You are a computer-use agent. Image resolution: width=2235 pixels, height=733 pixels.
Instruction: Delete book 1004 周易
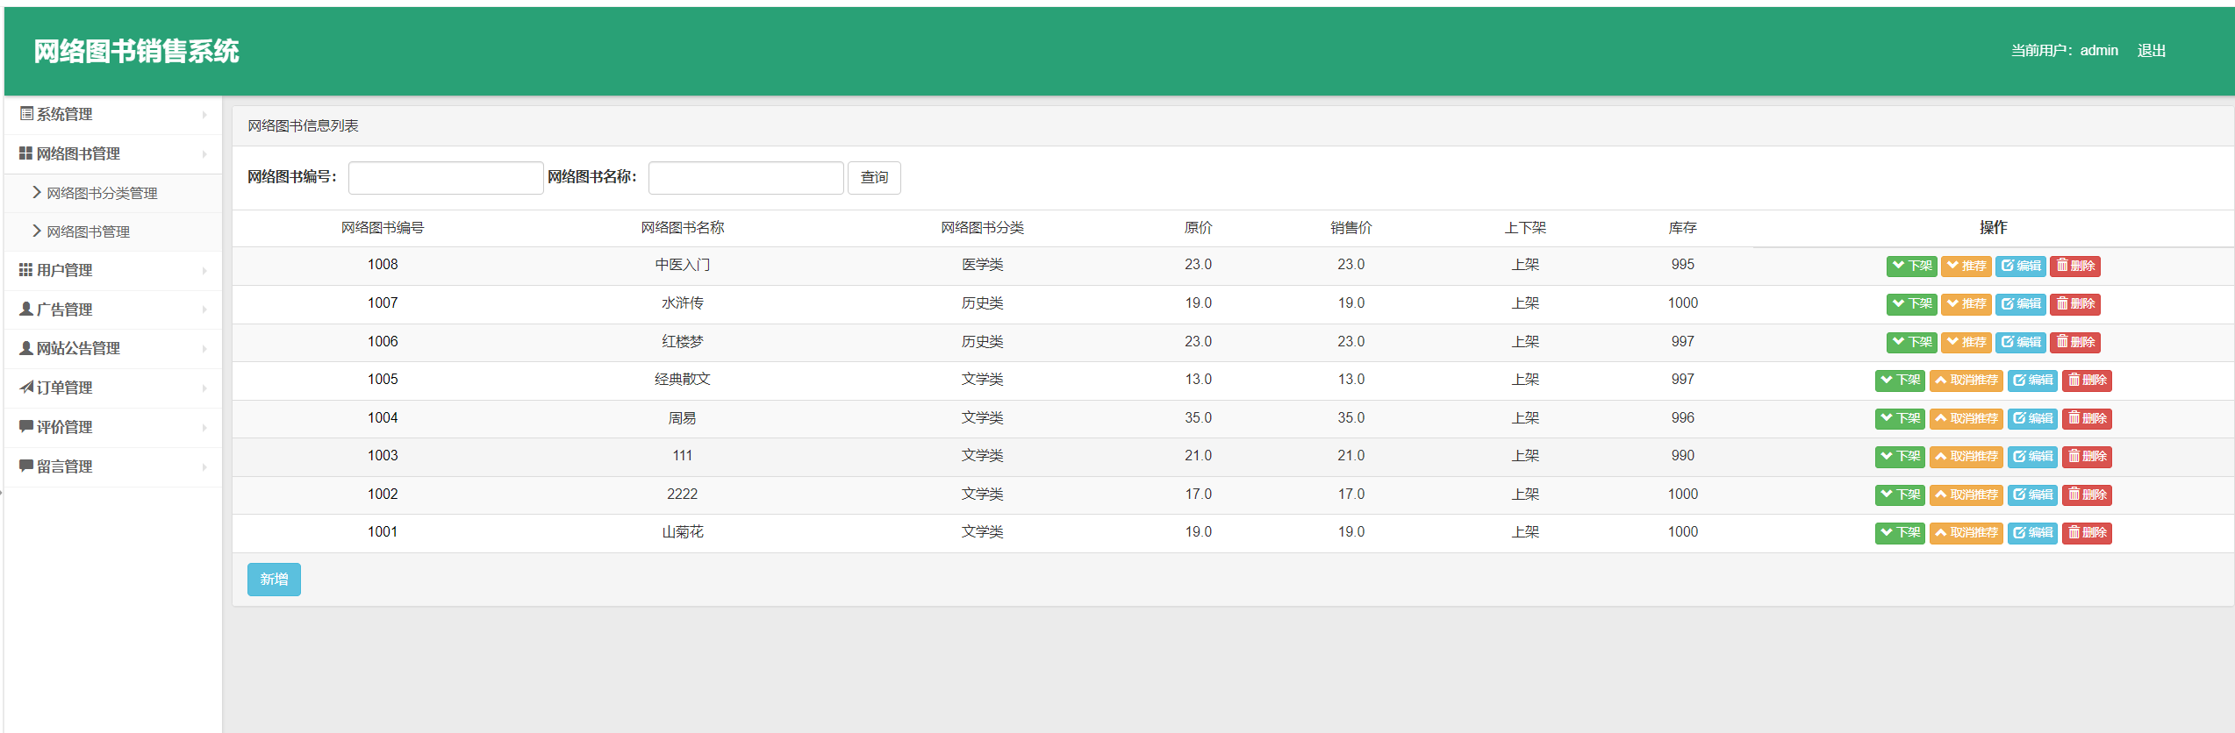click(2087, 418)
